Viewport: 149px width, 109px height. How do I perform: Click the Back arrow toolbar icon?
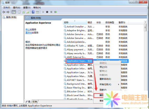click(4, 12)
